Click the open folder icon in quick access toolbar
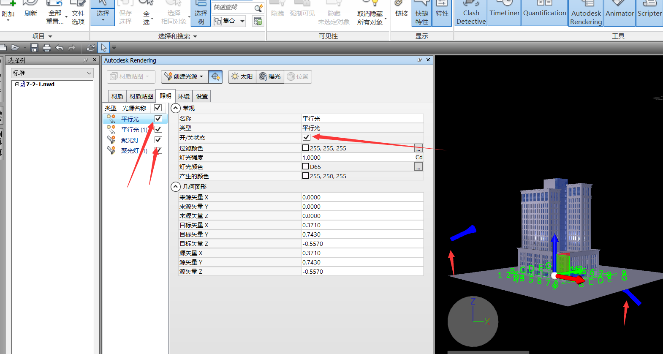Screen dimensions: 663x354 tap(15, 48)
